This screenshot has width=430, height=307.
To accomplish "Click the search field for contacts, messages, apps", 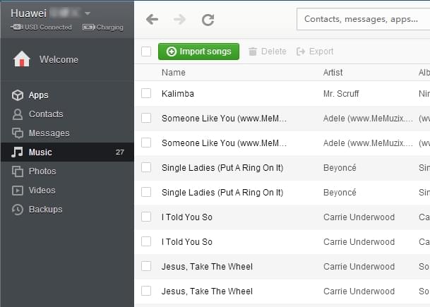I will (363, 19).
